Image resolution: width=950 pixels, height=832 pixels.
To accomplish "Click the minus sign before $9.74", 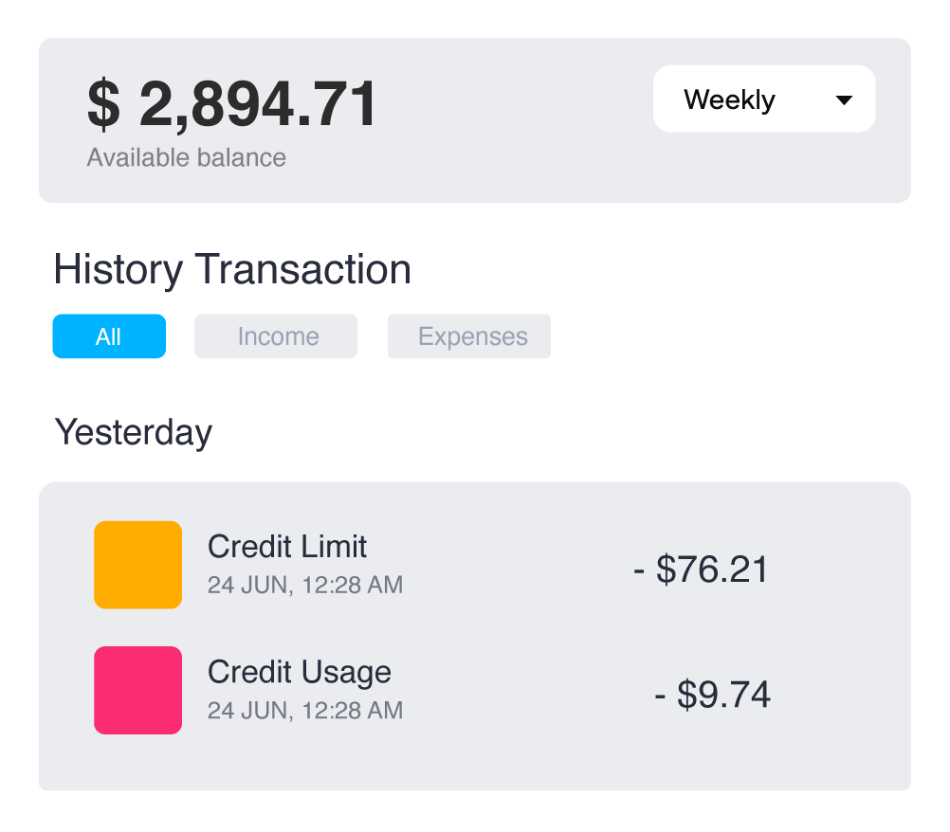I will pyautogui.click(x=662, y=696).
